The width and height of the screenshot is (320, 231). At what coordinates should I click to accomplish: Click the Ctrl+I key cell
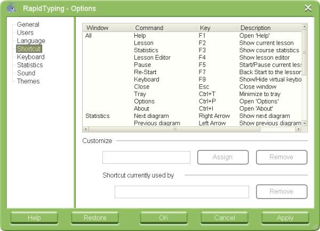point(206,108)
